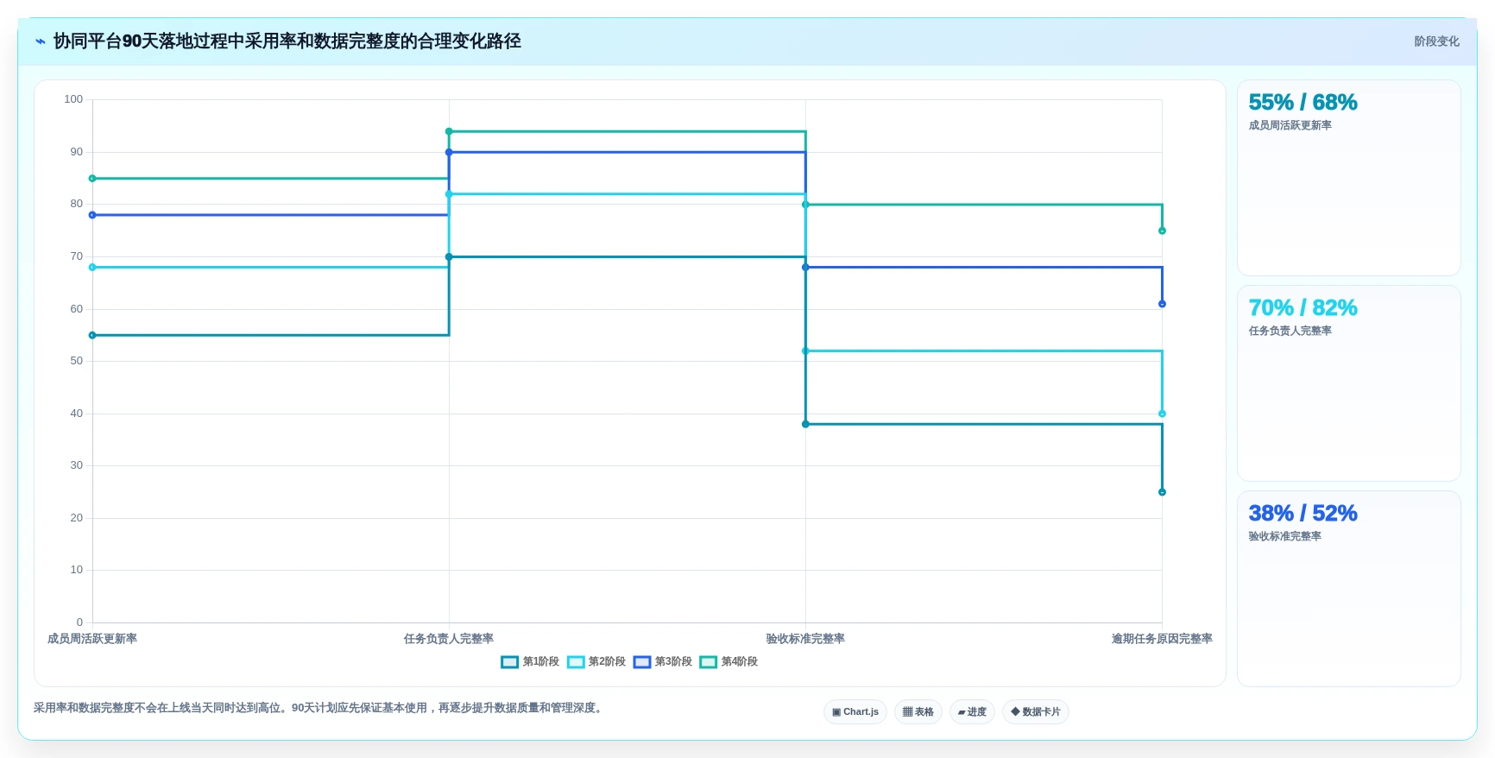Click 第2阶段 end point at 40
The height and width of the screenshot is (758, 1495).
click(1162, 414)
